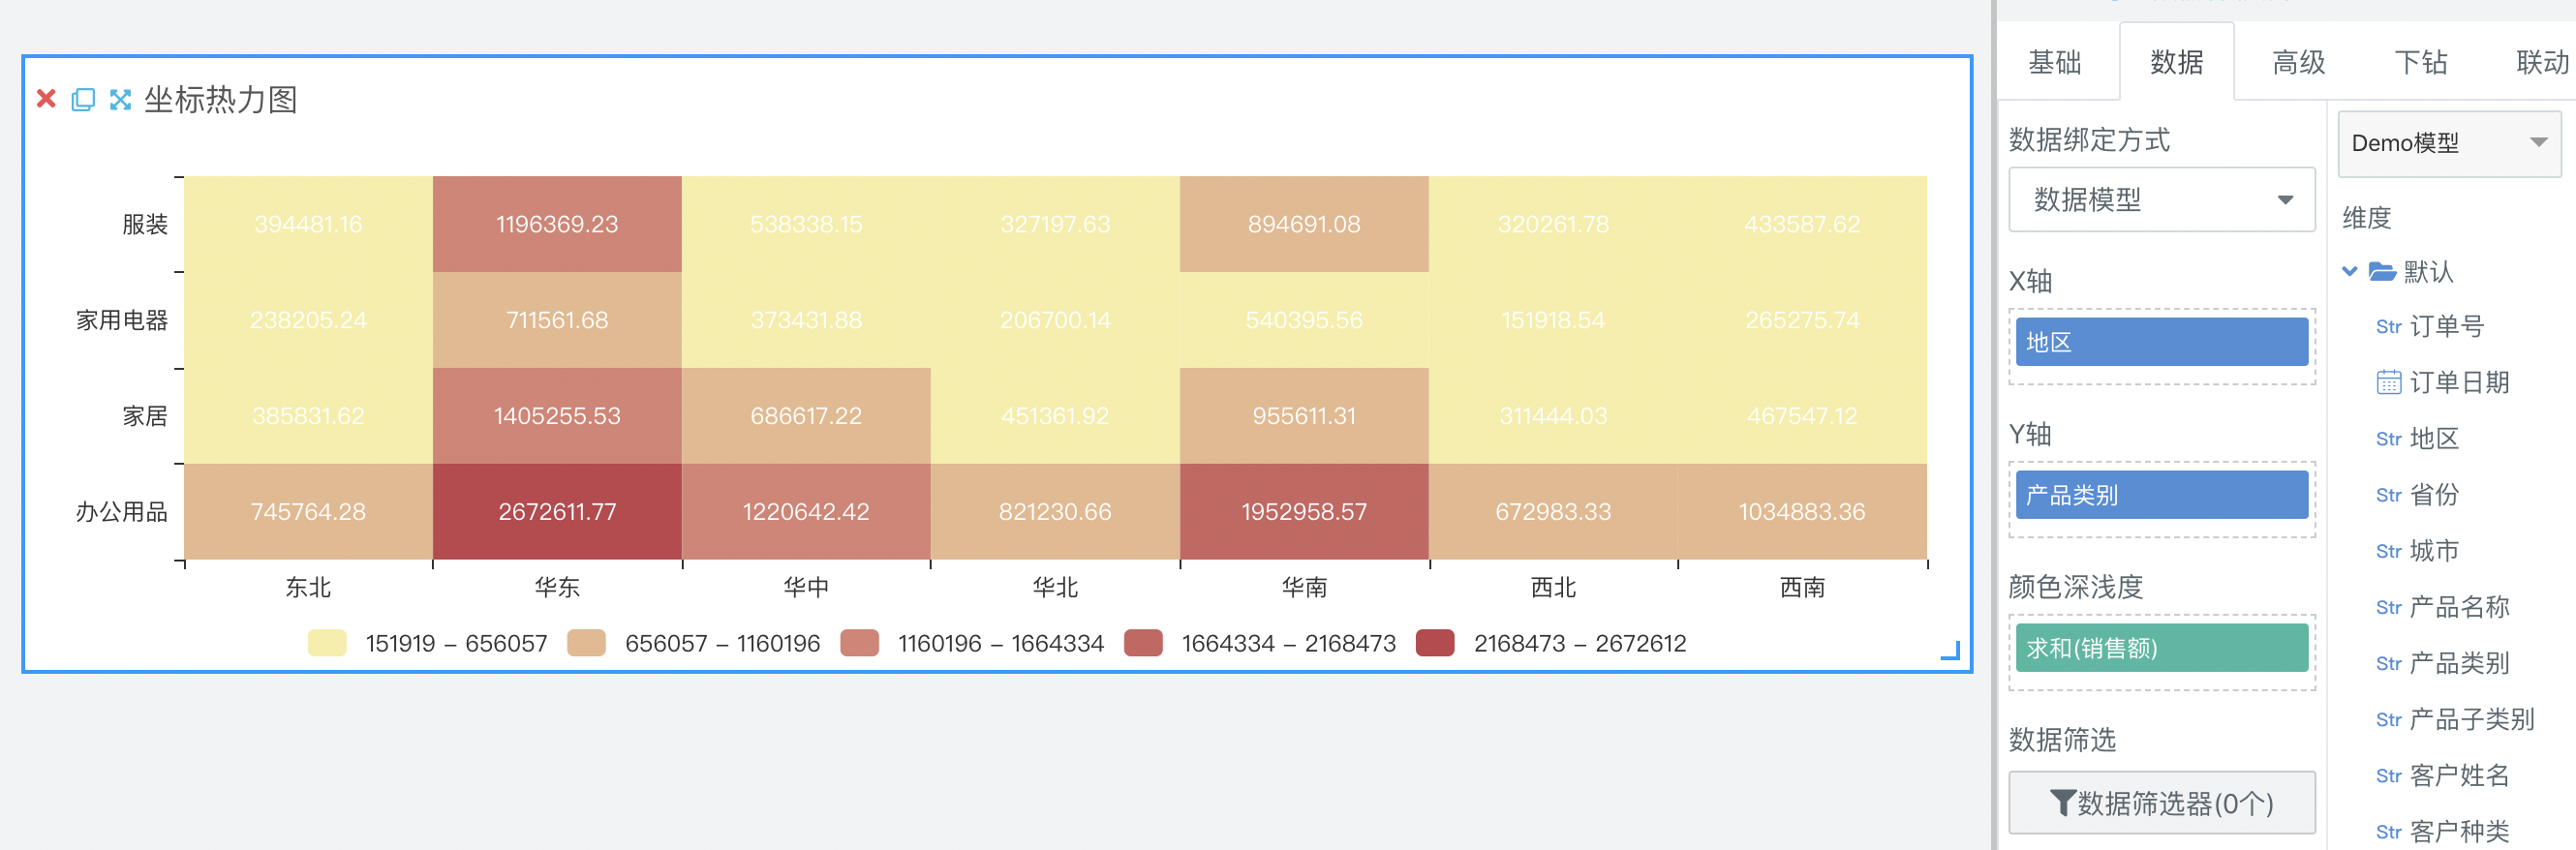The width and height of the screenshot is (2576, 850).
Task: Click the 656057 – 1160196 legend color swatch
Action: pyautogui.click(x=586, y=643)
